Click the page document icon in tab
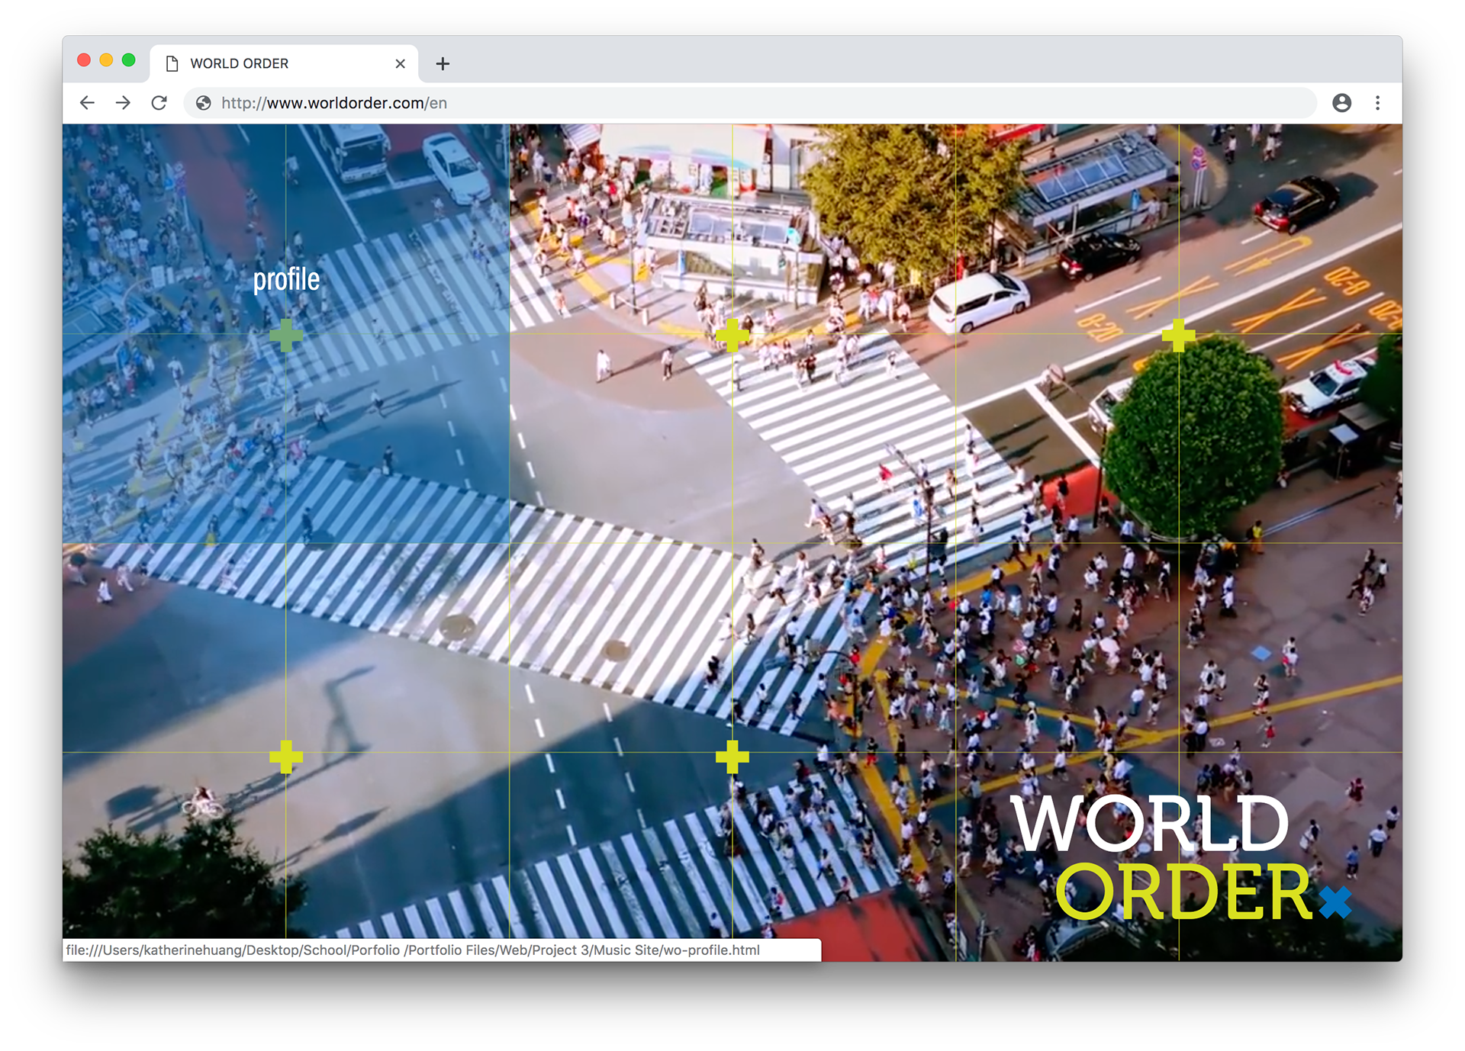This screenshot has width=1465, height=1051. (172, 64)
